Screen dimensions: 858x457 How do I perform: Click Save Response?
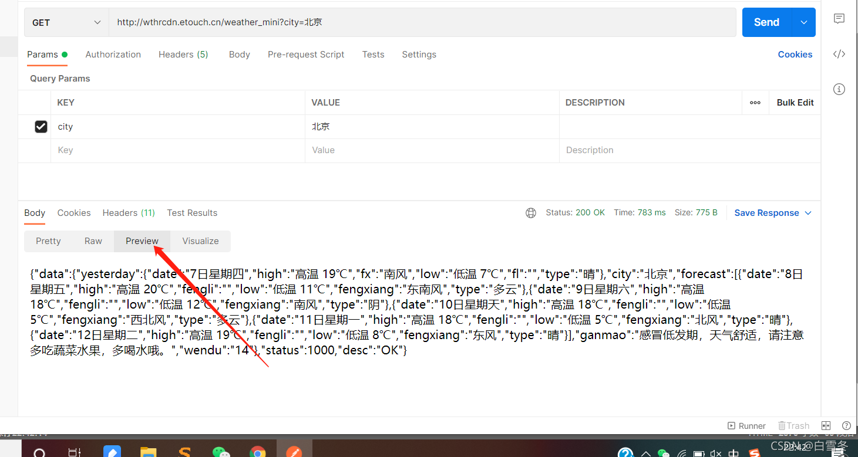point(766,213)
